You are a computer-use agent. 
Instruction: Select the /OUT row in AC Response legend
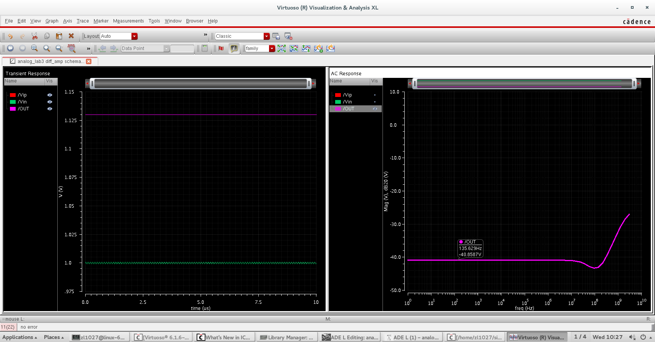pyautogui.click(x=355, y=109)
